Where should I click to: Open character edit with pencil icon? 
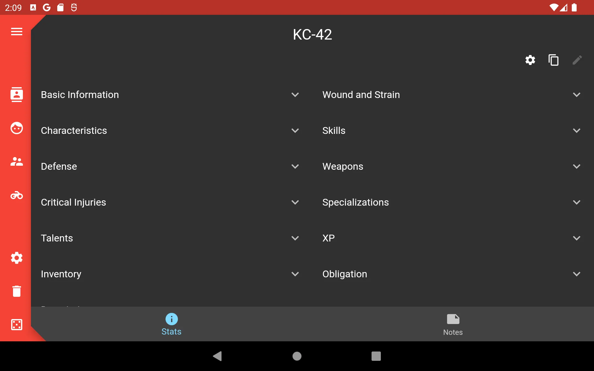pyautogui.click(x=577, y=60)
